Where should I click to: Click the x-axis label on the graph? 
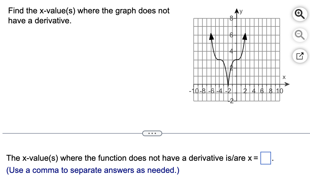tap(284, 77)
